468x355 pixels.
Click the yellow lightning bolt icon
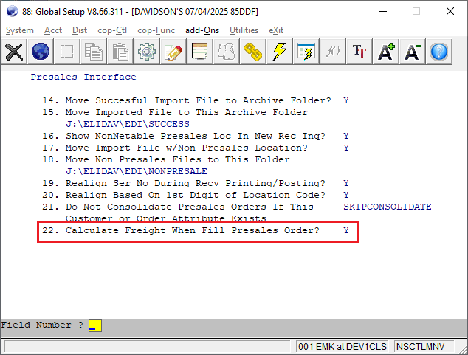tap(280, 52)
